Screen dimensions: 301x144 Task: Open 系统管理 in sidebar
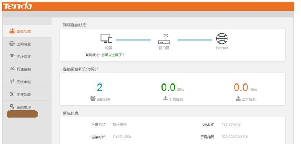[27, 107]
